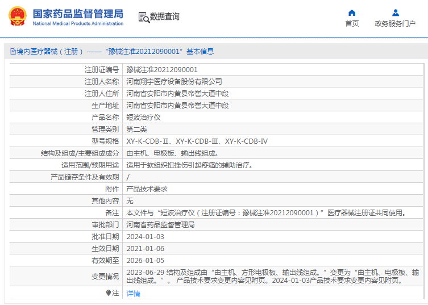Click the 变更情况 change history text
The height and width of the screenshot is (305, 428).
pyautogui.click(x=273, y=277)
